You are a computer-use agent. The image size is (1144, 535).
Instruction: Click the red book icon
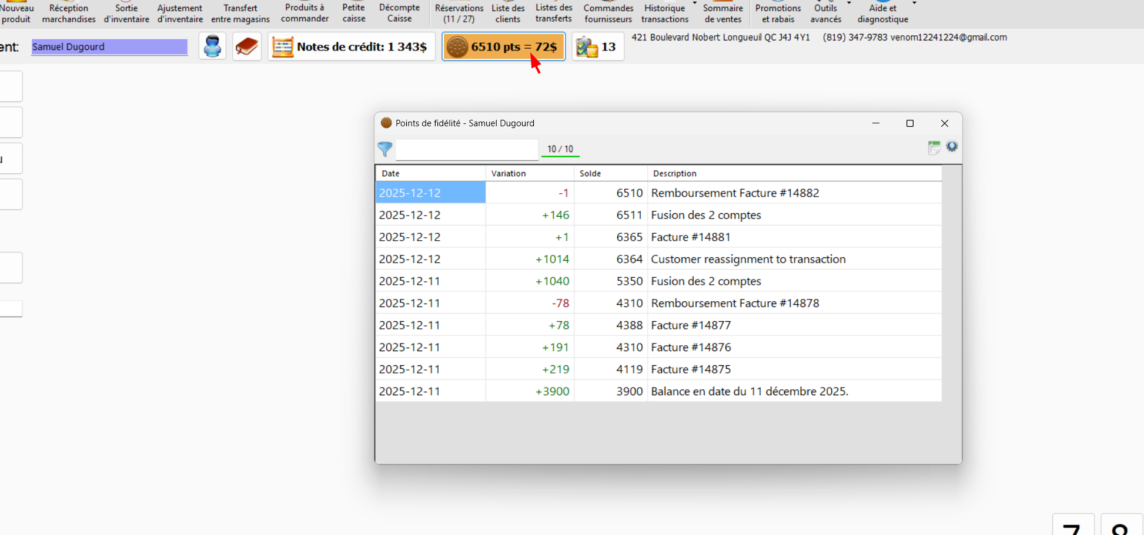(247, 46)
